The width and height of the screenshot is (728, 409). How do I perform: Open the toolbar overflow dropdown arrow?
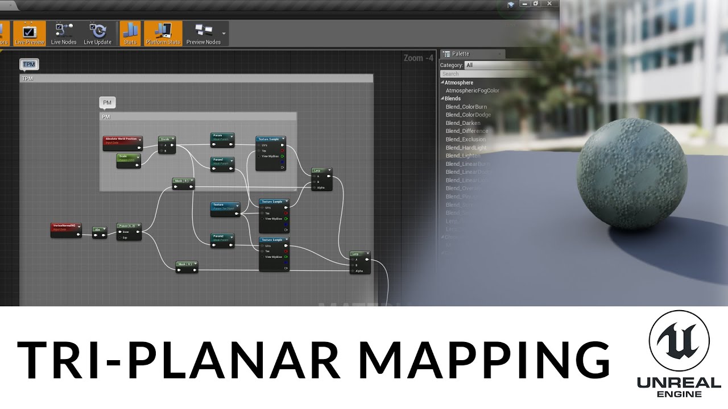click(x=225, y=34)
